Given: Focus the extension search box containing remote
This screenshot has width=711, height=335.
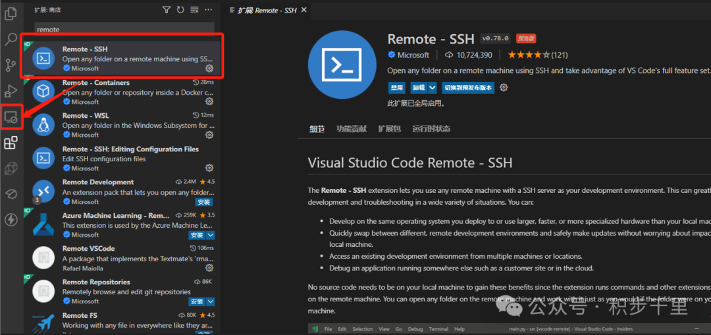Looking at the screenshot, I should (x=124, y=29).
